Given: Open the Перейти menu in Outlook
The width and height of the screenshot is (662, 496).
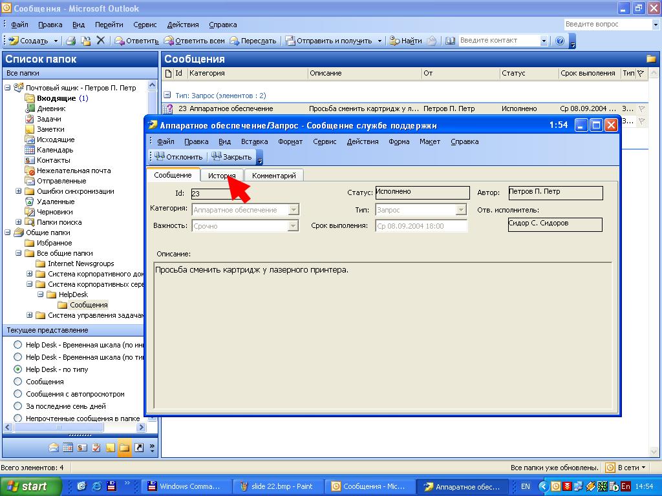Looking at the screenshot, I should [x=109, y=25].
